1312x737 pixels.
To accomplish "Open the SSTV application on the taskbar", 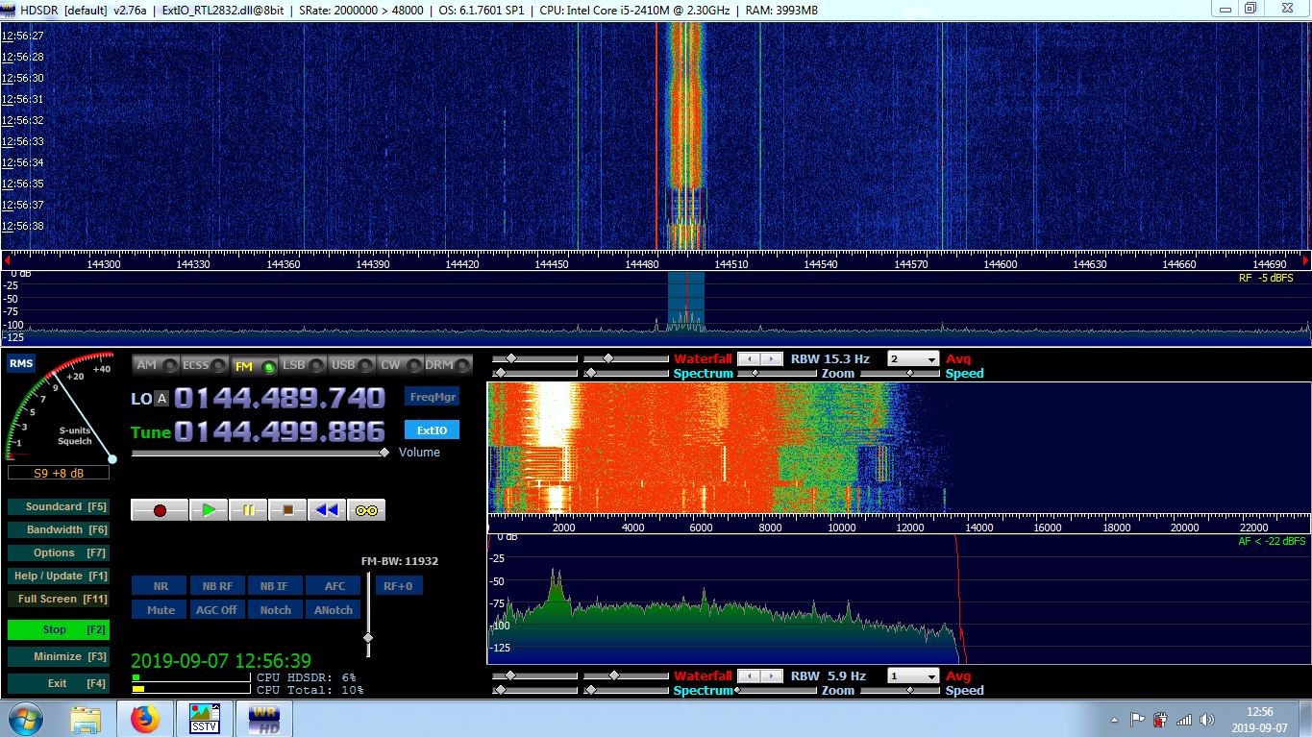I will (x=204, y=719).
